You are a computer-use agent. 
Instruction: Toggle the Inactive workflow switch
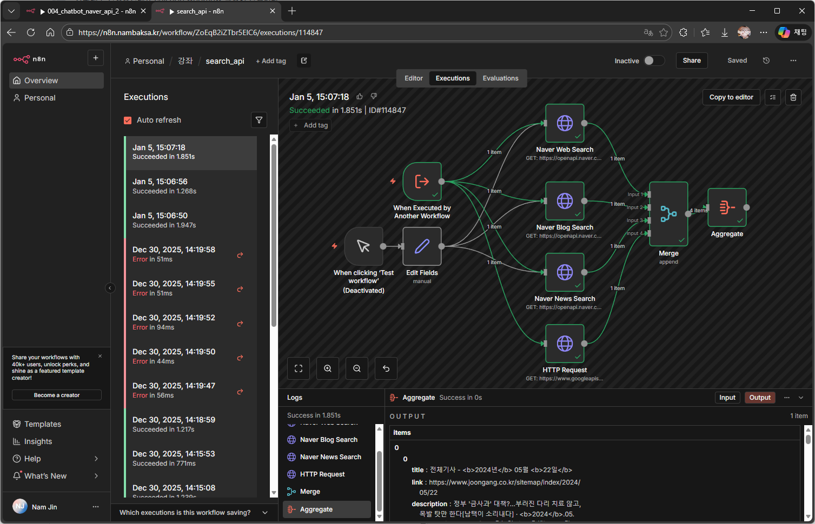[654, 61]
